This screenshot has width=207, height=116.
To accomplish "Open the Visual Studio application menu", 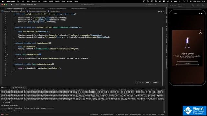I will (x=10, y=1).
